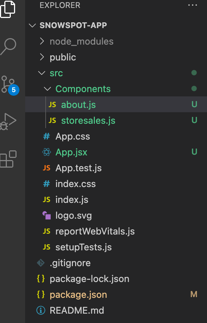This screenshot has width=207, height=323.
Task: Click the git icon beside .gitignore
Action: tap(41, 263)
